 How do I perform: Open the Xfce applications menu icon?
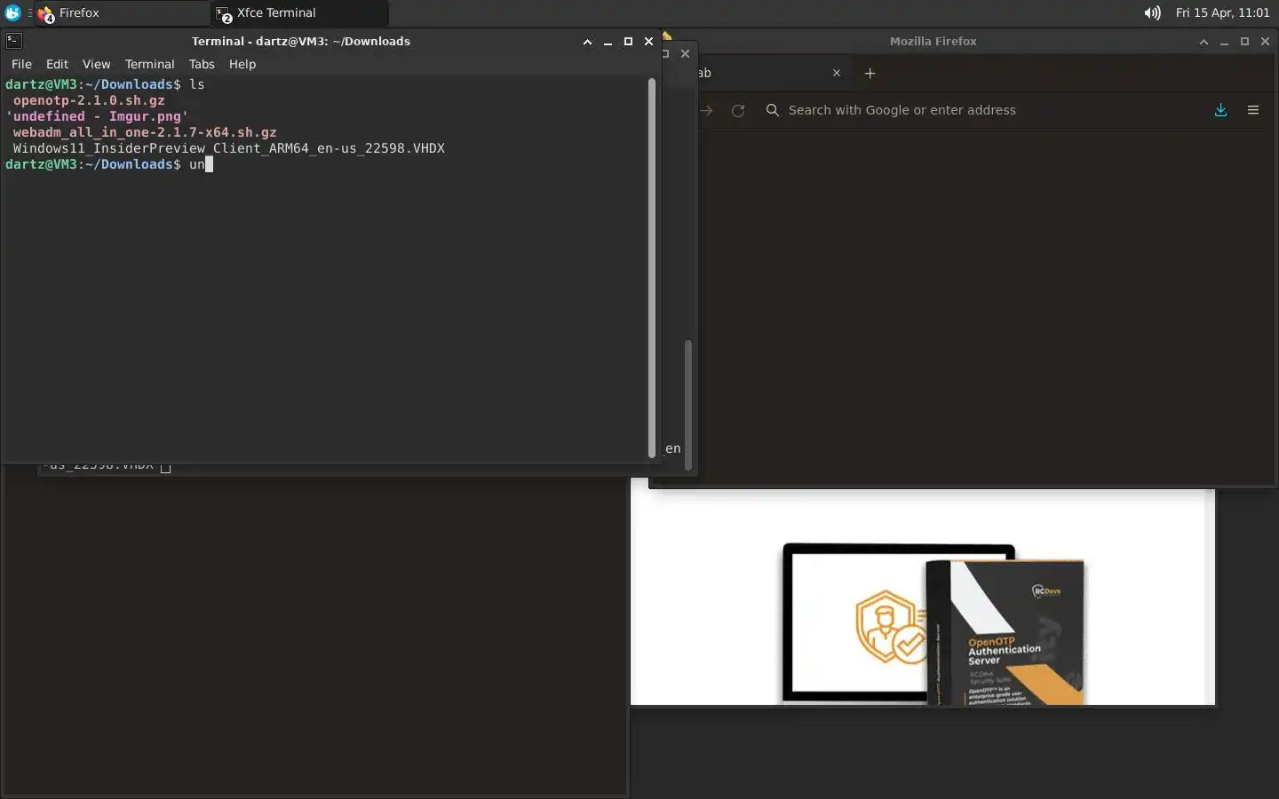[12, 12]
